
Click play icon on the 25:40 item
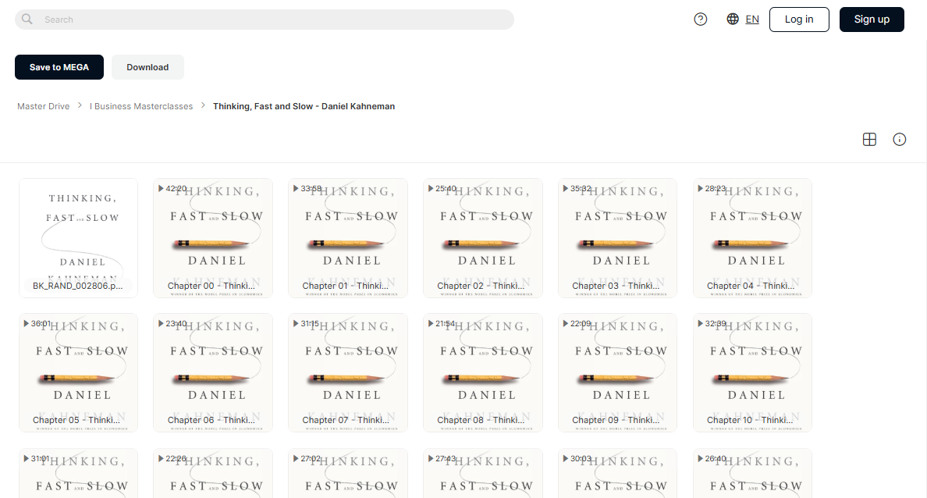click(x=431, y=189)
